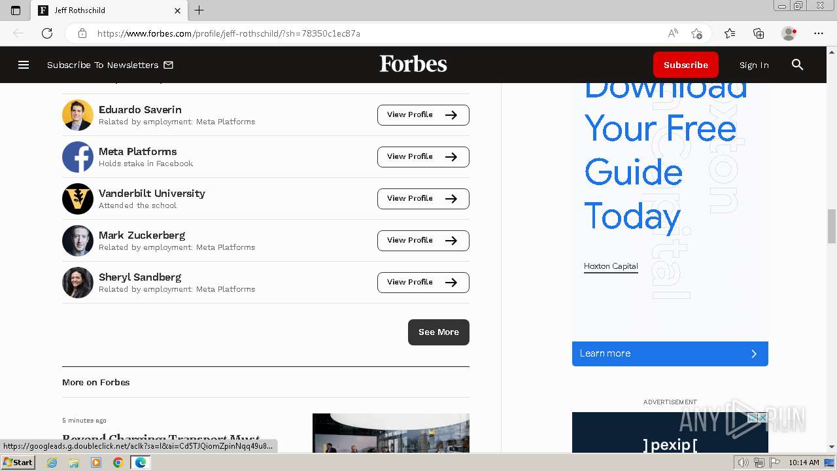Click the taskbar clock 10:14 AM
Image resolution: width=837 pixels, height=471 pixels.
pos(804,462)
